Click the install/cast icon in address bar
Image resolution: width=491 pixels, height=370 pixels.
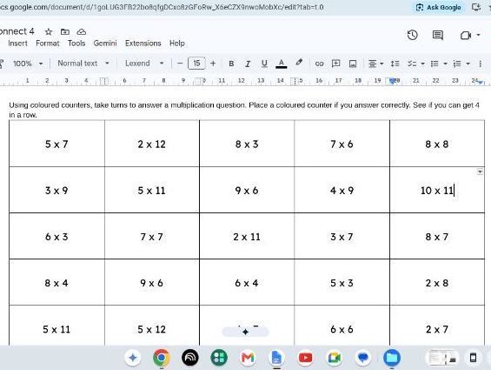(x=476, y=7)
